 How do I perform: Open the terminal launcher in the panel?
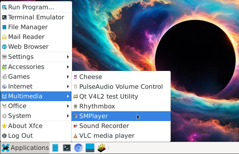(67, 148)
